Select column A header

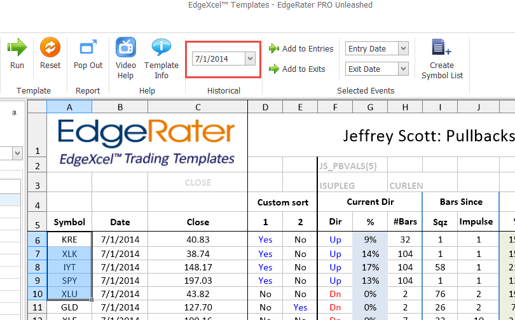[x=69, y=107]
